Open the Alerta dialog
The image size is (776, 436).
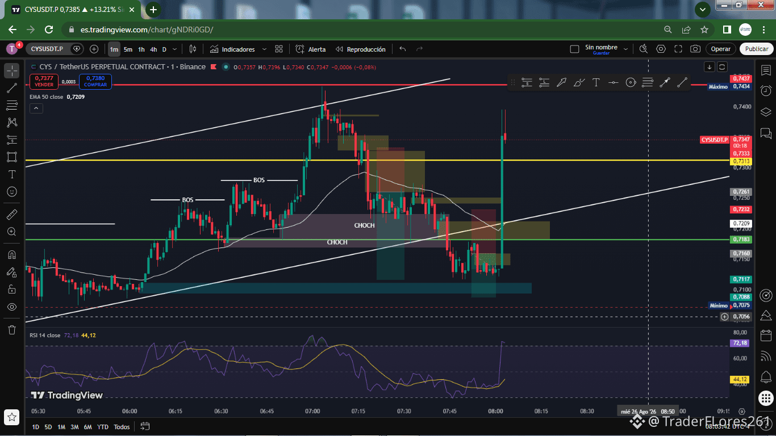(310, 49)
